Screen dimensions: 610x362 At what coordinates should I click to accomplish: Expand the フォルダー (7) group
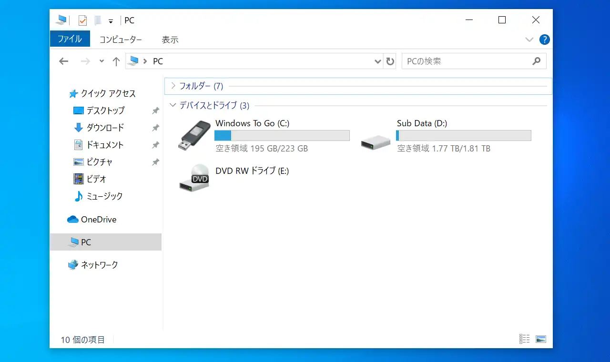(x=173, y=86)
